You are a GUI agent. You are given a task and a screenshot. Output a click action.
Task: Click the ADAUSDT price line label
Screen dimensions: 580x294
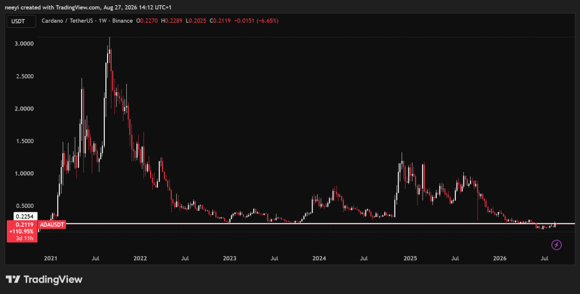click(52, 224)
